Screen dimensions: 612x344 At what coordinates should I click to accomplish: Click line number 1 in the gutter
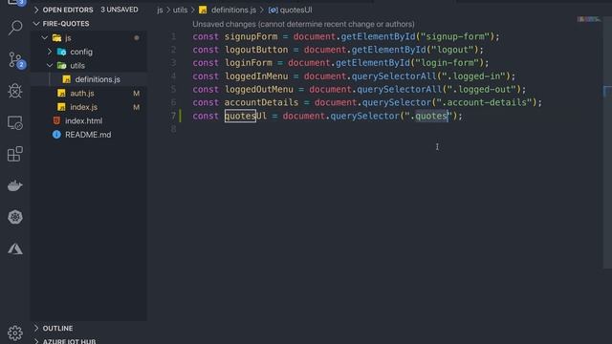[173, 36]
